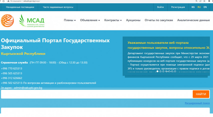
Task: Expand the Контракты dropdown menu
Action: tap(113, 20)
